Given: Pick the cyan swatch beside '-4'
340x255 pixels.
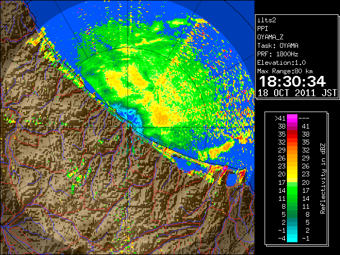Looking at the screenshot, I should point(292,238).
